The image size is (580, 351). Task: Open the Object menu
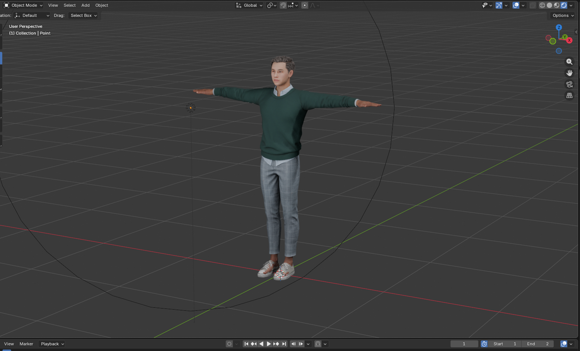tap(102, 5)
